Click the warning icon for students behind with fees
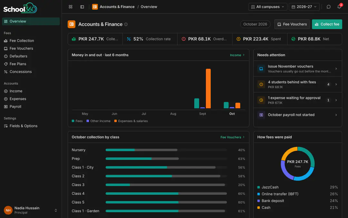The width and height of the screenshot is (348, 218). tap(261, 84)
